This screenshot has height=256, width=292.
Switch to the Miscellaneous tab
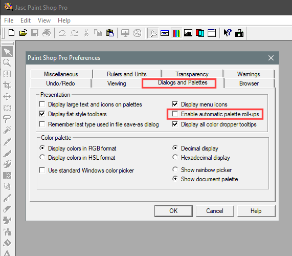pyautogui.click(x=61, y=74)
